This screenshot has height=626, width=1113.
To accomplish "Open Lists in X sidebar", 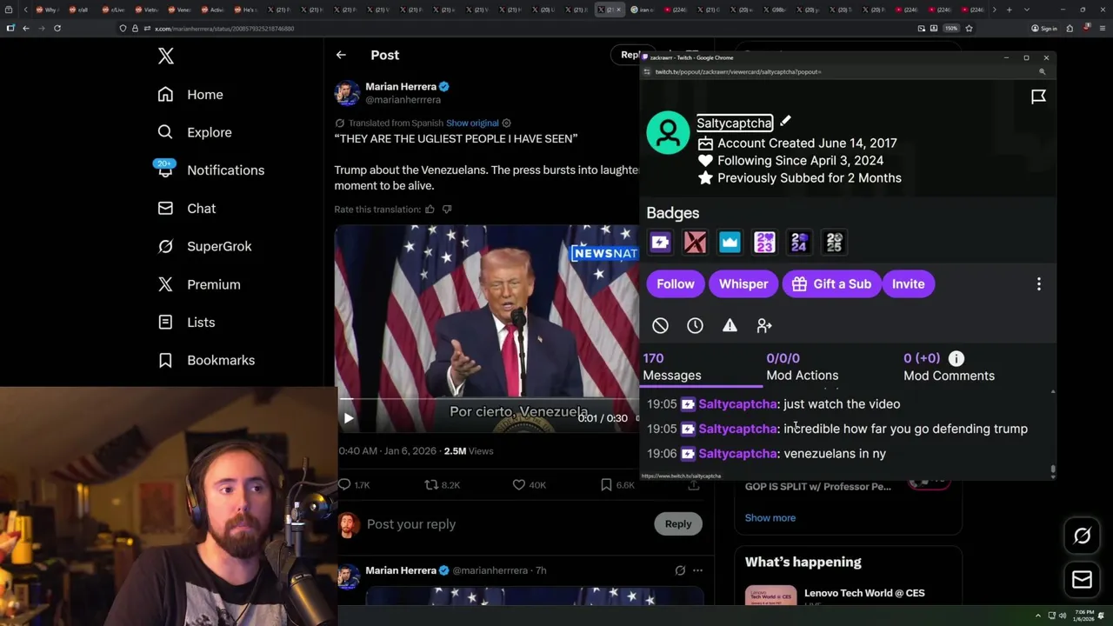I will tap(186, 323).
